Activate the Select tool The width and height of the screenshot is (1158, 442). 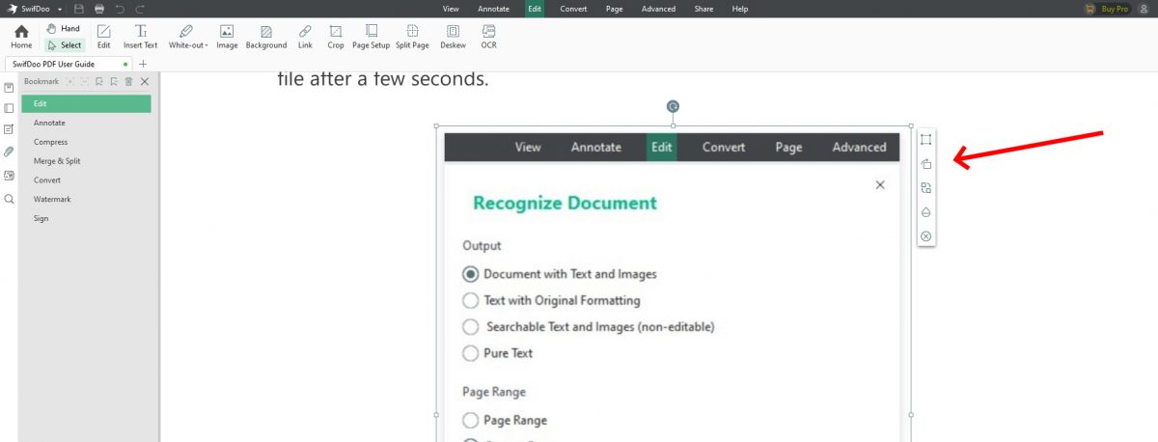point(65,44)
